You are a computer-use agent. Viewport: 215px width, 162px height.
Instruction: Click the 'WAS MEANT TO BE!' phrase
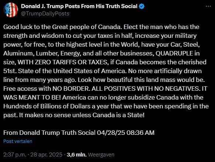(x=32, y=97)
